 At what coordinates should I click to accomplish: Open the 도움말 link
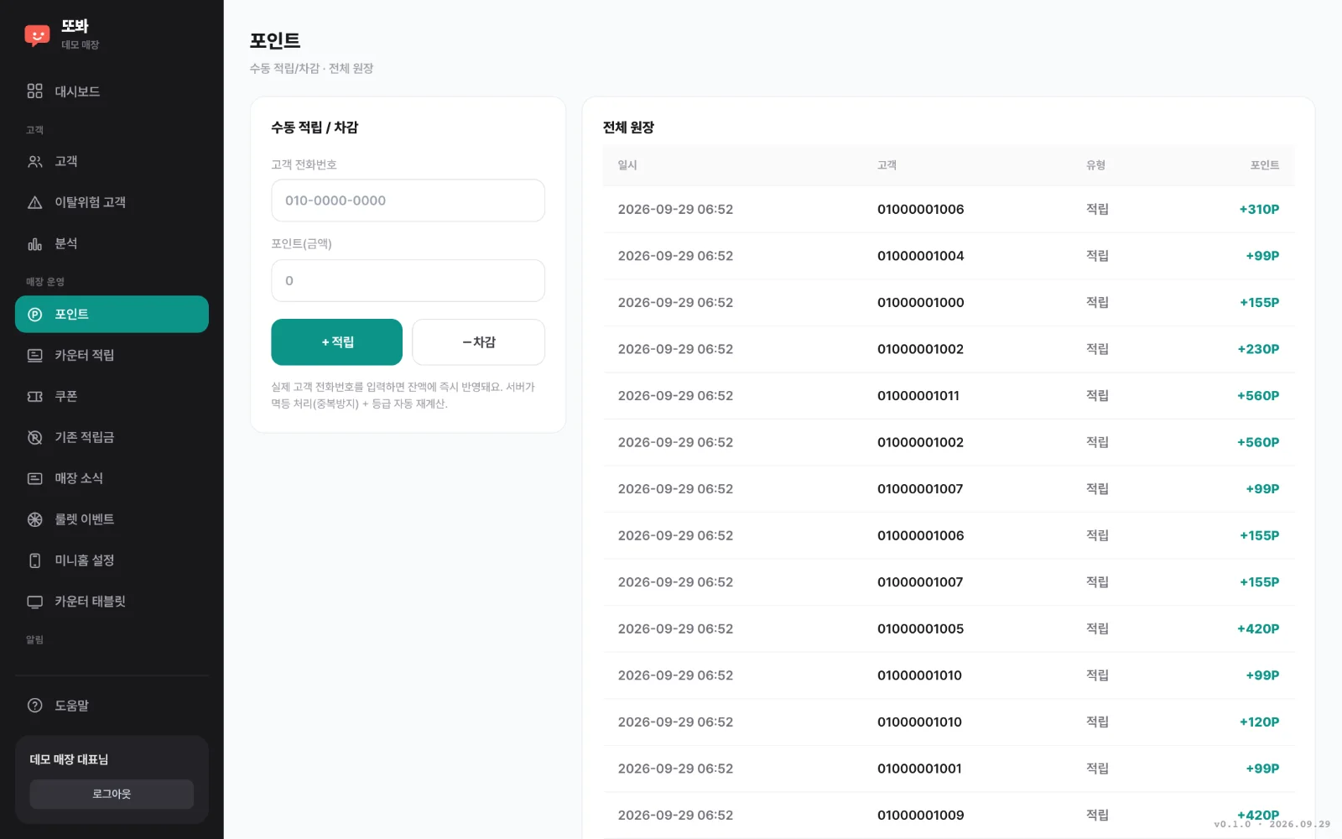pos(112,706)
